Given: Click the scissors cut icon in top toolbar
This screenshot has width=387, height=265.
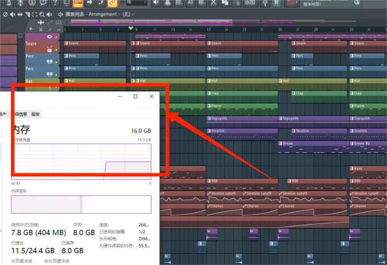Looking at the screenshot, I should [212, 4].
